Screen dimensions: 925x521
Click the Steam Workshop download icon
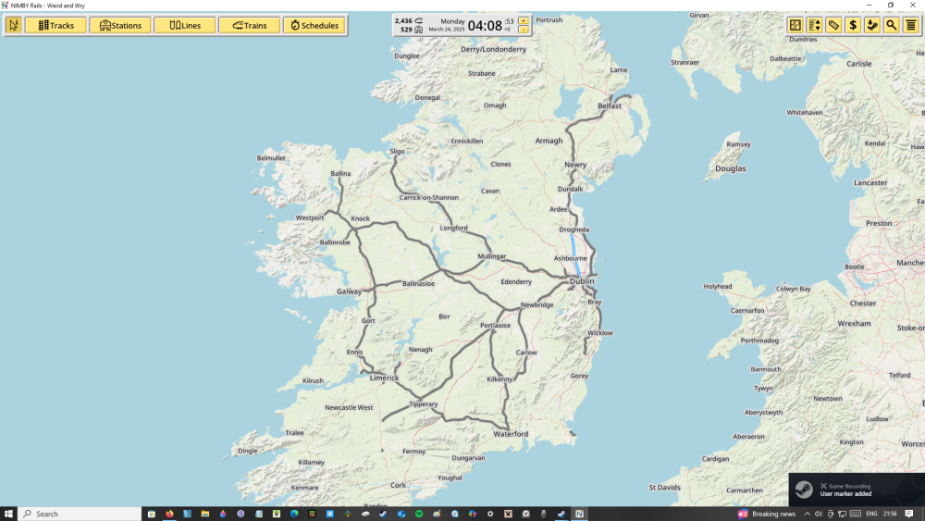pyautogui.click(x=872, y=25)
